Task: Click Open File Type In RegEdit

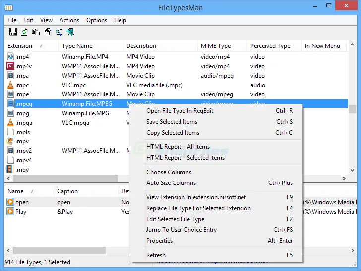Action: pyautogui.click(x=180, y=111)
